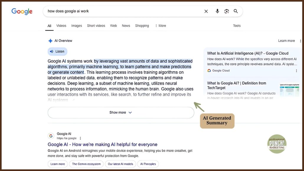Click the AI Overview sparkle icon
Screen dimensions: 304x171
50,41
